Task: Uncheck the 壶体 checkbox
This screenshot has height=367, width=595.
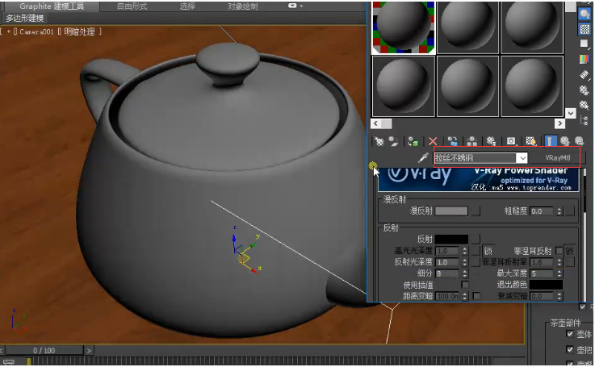Action: pos(570,334)
